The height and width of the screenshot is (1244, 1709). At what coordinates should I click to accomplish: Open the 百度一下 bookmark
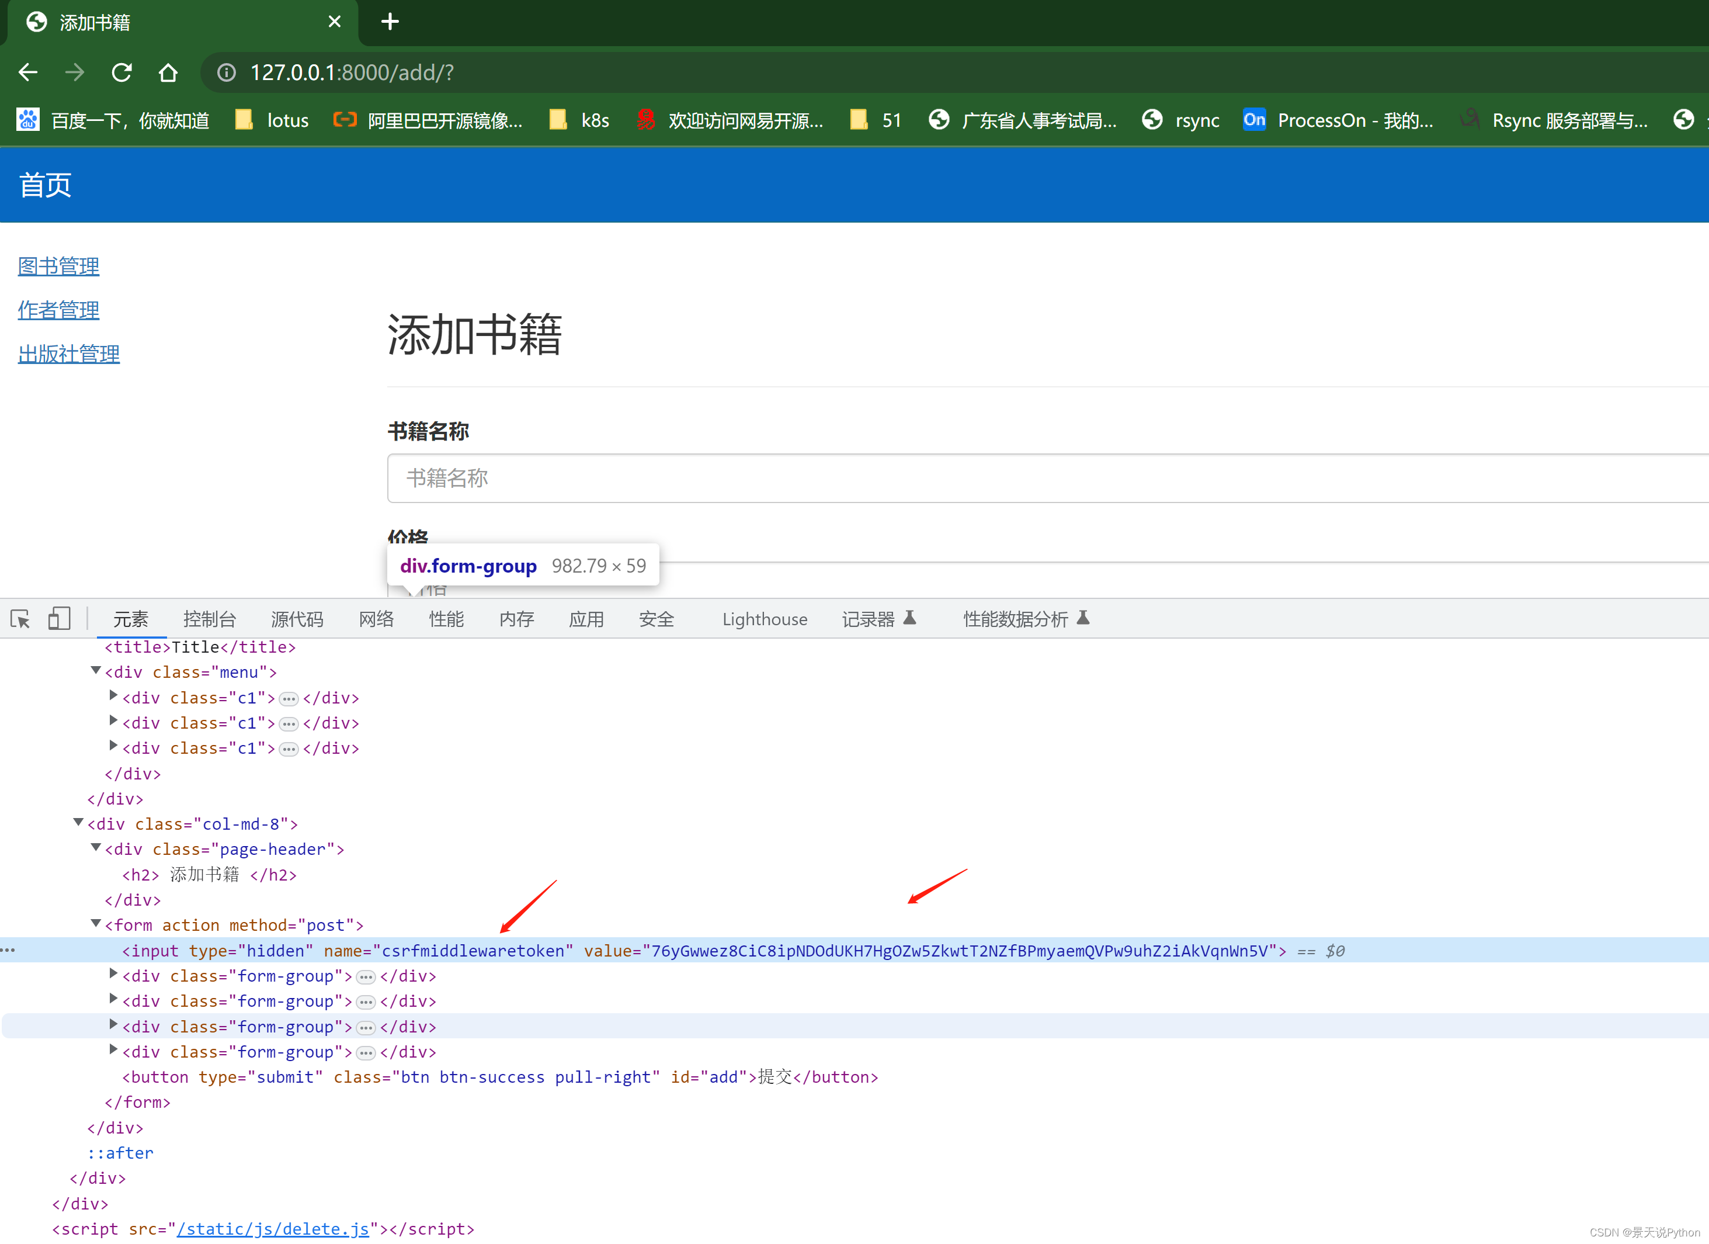[x=113, y=120]
